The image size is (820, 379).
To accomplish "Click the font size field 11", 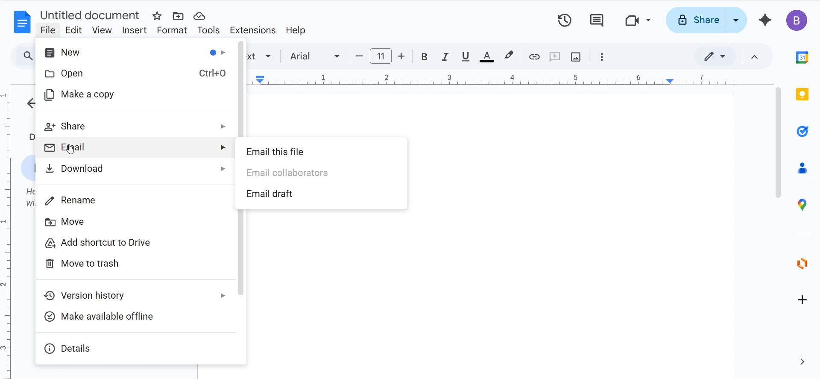I will pyautogui.click(x=381, y=56).
